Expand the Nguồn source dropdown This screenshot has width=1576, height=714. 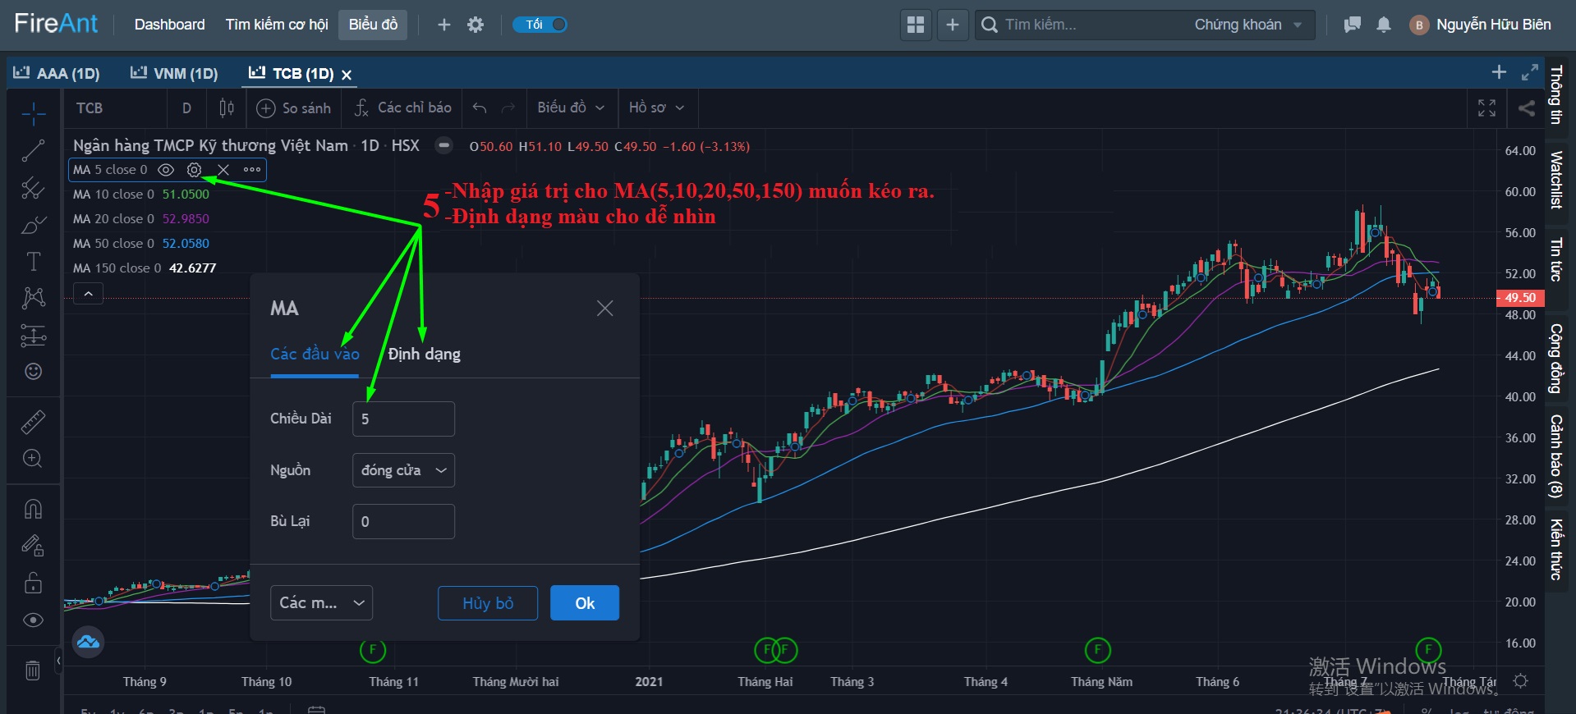[403, 470]
